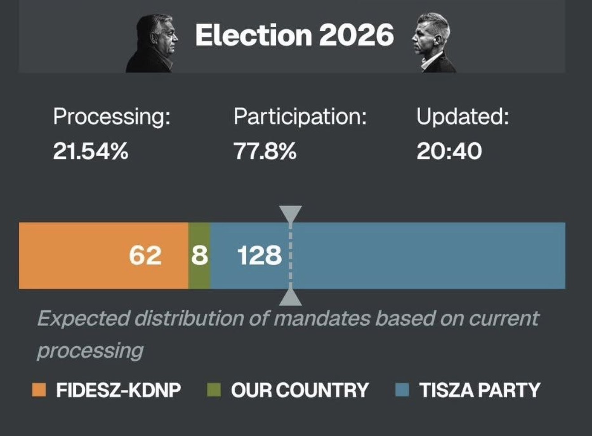Click the Election 2026 title

294,35
